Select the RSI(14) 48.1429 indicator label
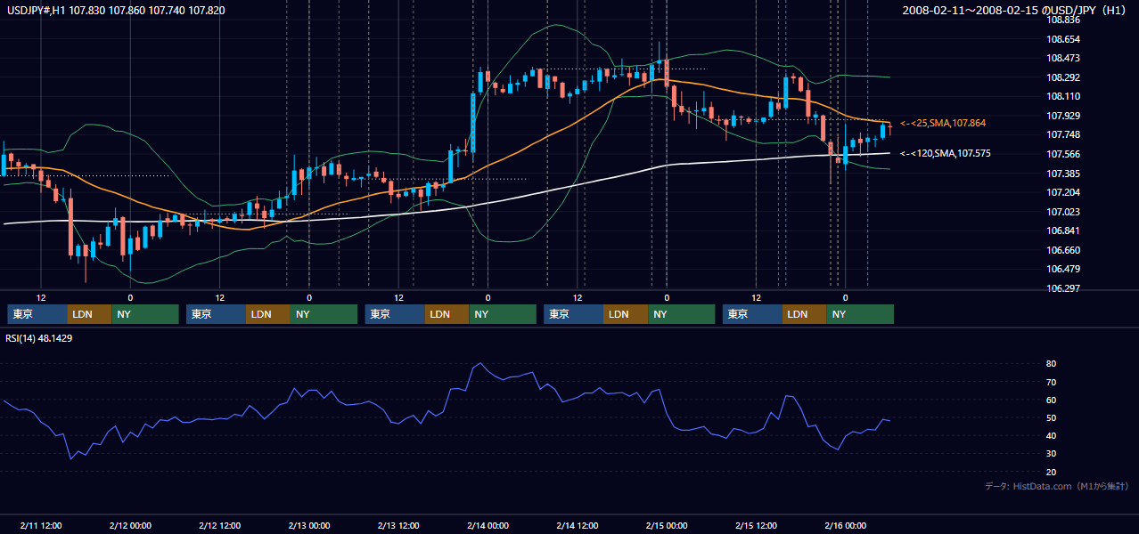The image size is (1139, 534). point(39,338)
